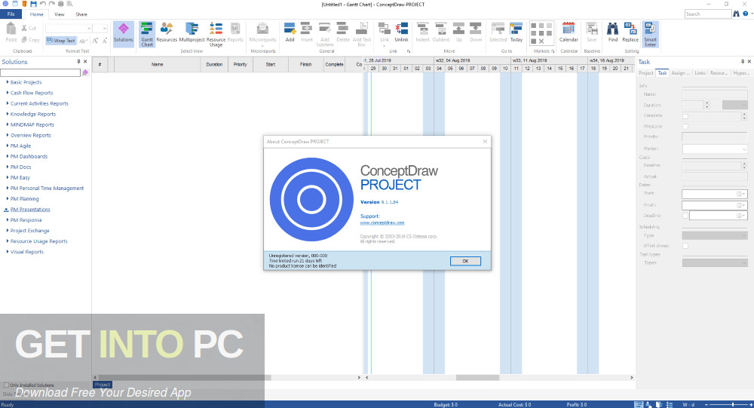
Task: Open the Resource Usage view
Action: point(216,34)
